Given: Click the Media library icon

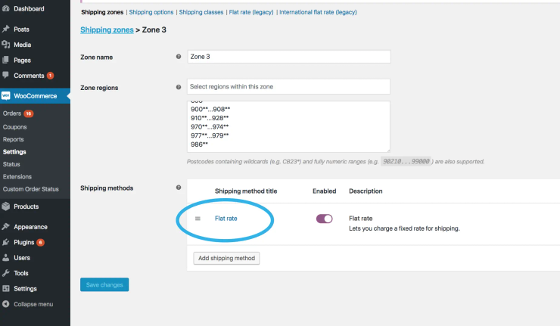Looking at the screenshot, I should 6,45.
